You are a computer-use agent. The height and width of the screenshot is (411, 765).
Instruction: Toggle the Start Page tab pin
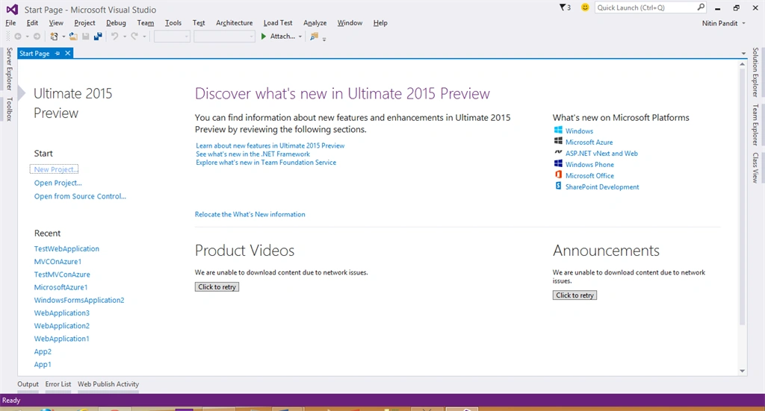click(x=58, y=54)
